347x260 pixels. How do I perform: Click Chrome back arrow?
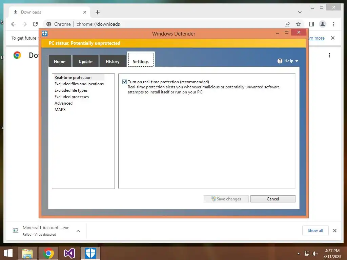[x=14, y=24]
